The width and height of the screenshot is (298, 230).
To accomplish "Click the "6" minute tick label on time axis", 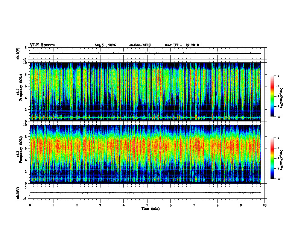I will pyautogui.click(x=171, y=205).
